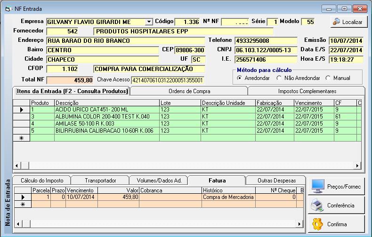The width and height of the screenshot is (372, 237).
Task: Click the Modelo field showing 55
Action: [308, 22]
